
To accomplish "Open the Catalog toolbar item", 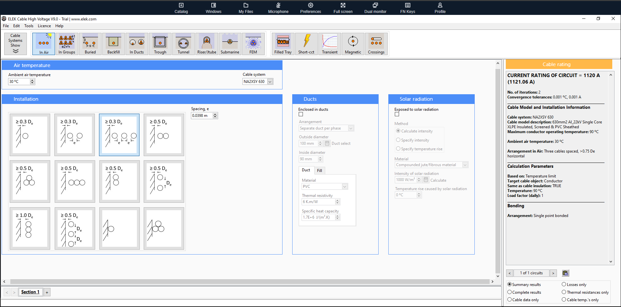I will [x=181, y=8].
